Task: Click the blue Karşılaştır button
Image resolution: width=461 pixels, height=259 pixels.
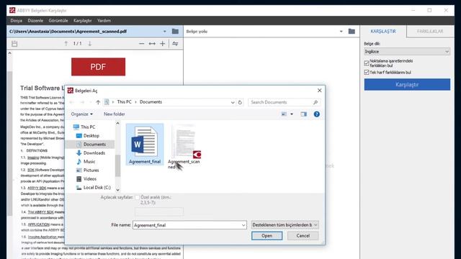Action: tap(407, 85)
